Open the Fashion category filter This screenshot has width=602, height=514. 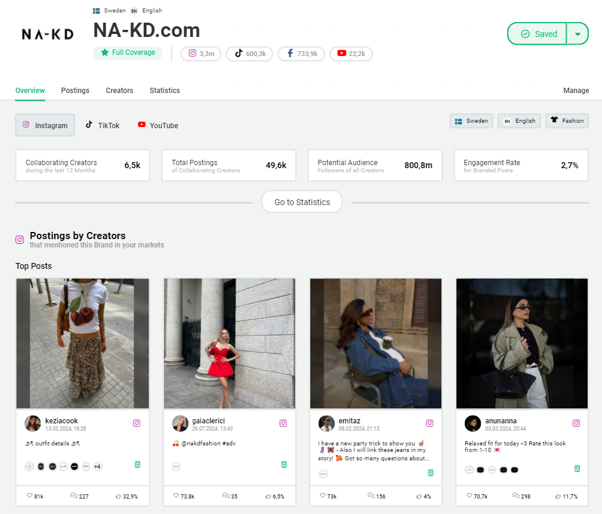[567, 121]
